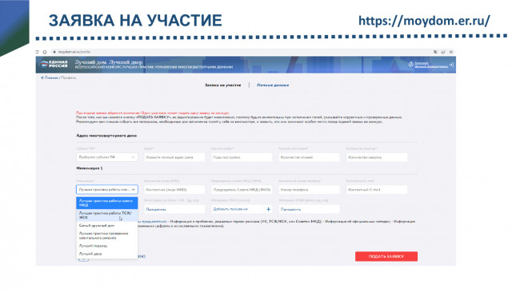Click the browser home icon

(x=45, y=52)
